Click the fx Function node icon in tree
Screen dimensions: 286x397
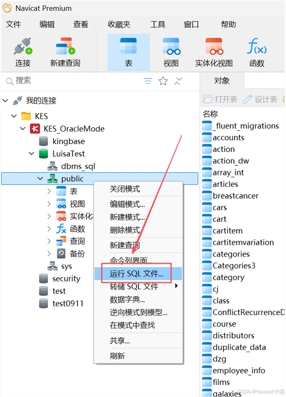click(61, 229)
